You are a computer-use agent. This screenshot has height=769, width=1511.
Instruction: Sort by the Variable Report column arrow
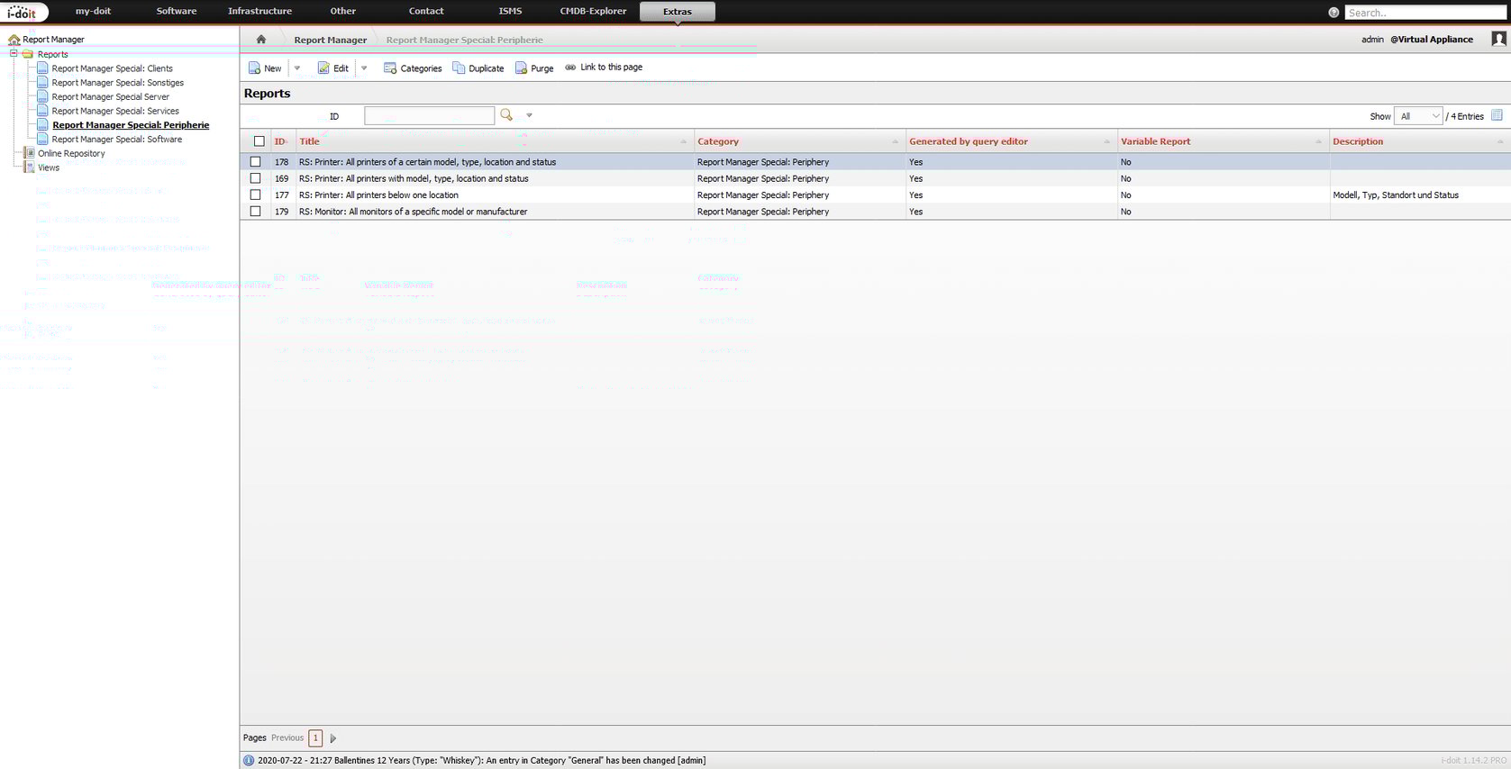point(1318,141)
